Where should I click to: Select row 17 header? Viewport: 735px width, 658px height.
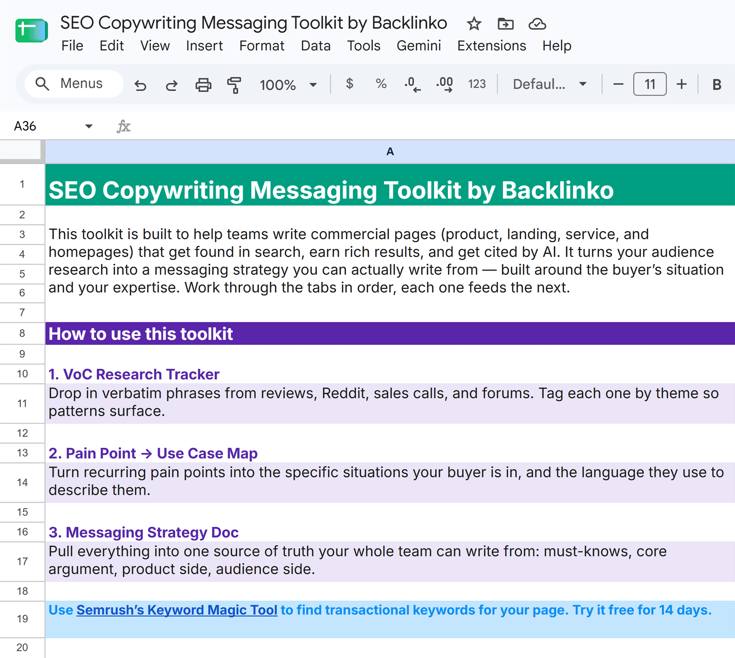[x=22, y=562]
